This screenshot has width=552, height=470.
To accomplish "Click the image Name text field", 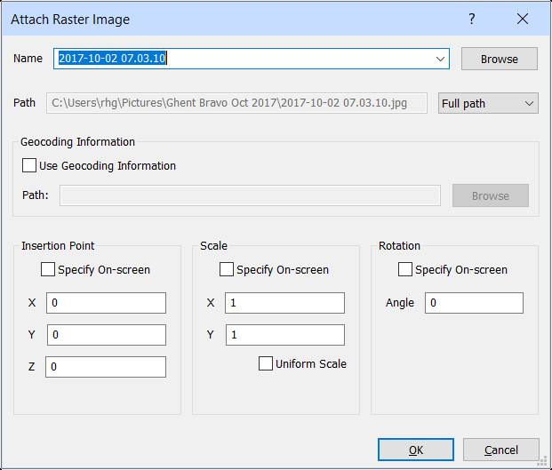I will 244,59.
